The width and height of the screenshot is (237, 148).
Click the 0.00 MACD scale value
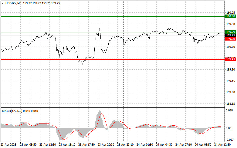point(229,128)
